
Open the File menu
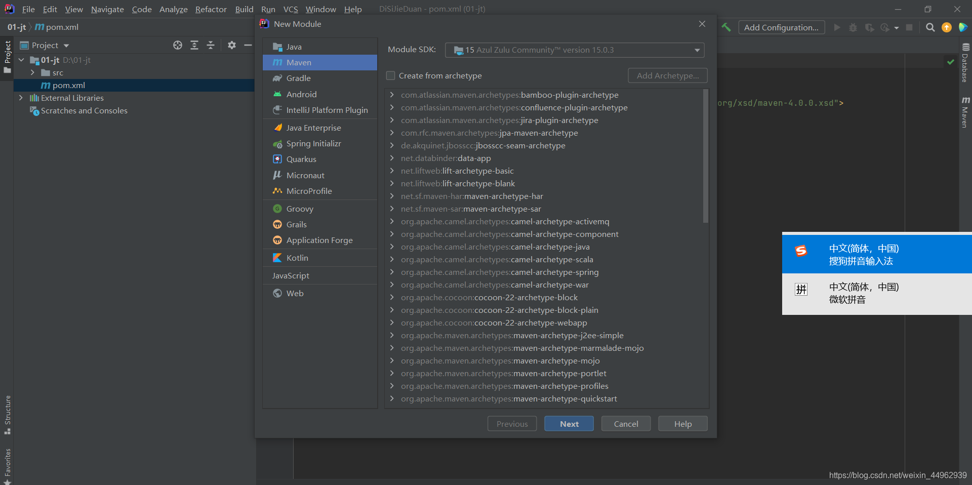[x=28, y=9]
